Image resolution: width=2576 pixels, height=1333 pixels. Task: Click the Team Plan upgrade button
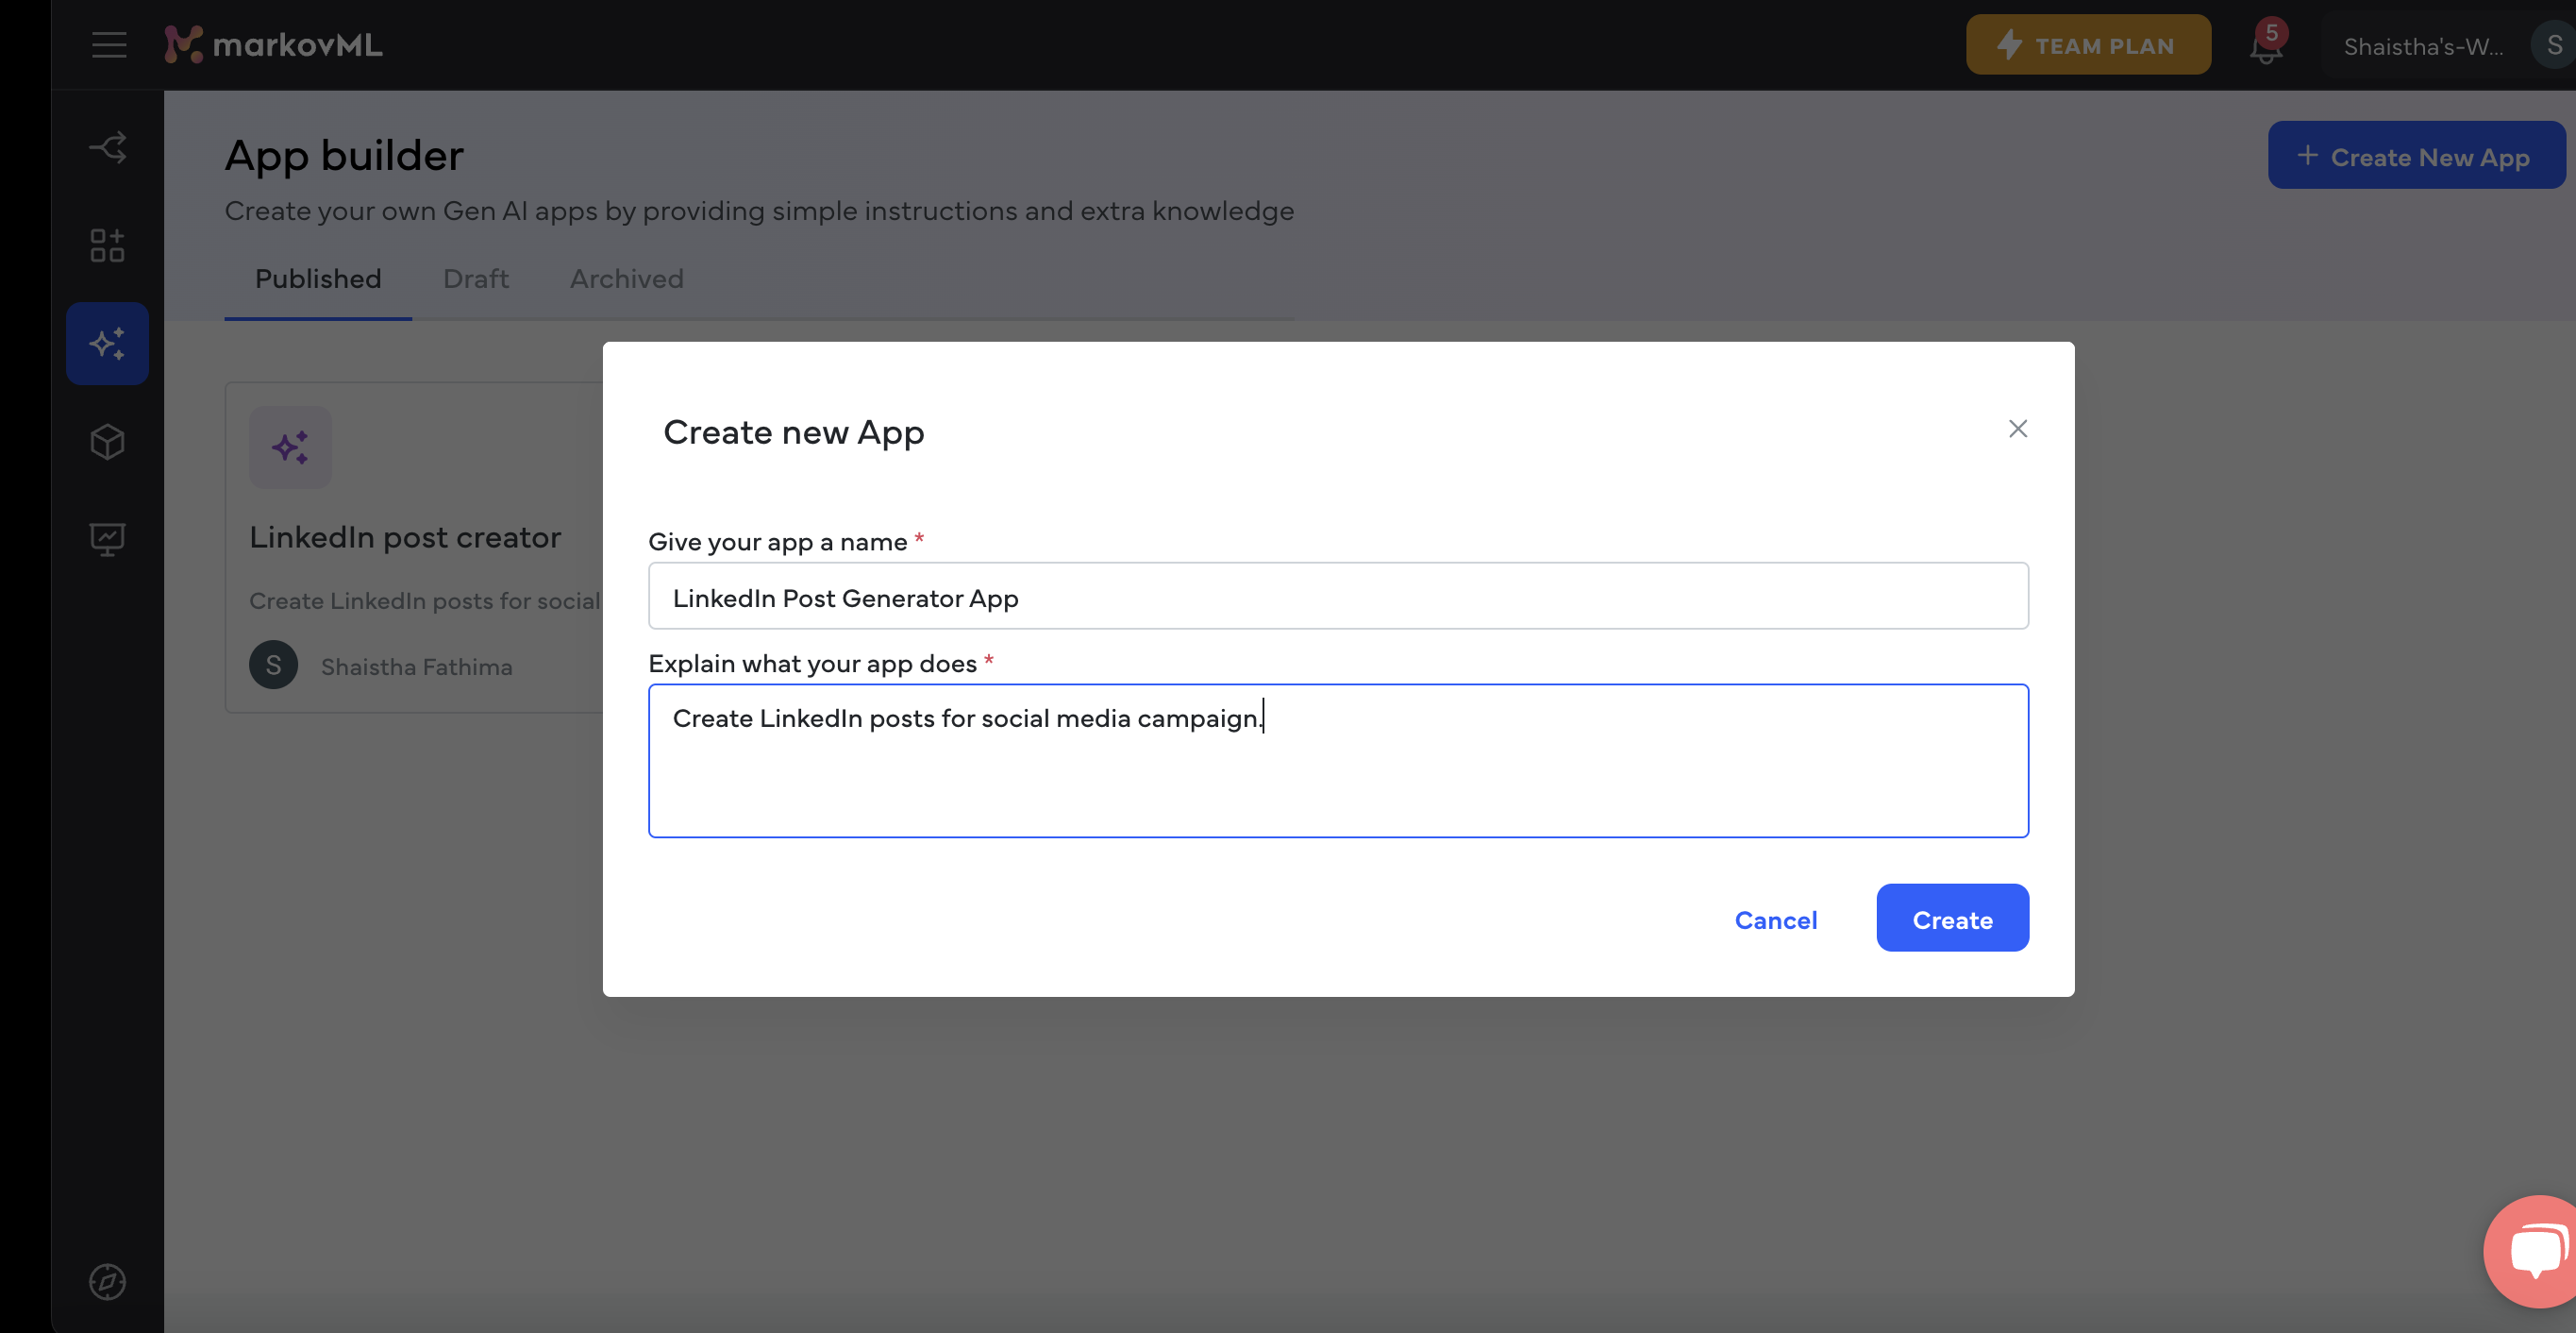[x=2086, y=44]
